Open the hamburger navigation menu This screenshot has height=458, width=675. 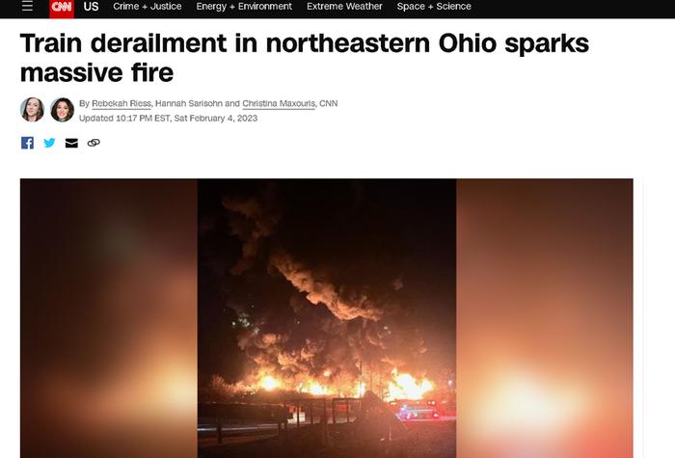(27, 6)
